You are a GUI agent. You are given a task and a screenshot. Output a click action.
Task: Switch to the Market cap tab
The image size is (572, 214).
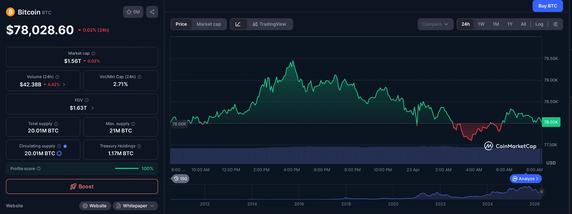tap(209, 24)
